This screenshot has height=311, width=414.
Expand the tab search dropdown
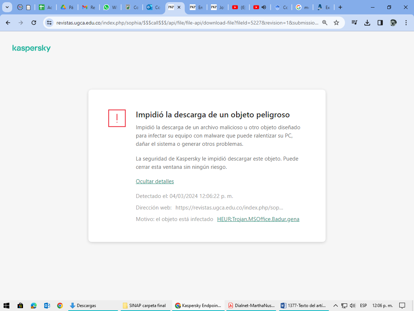click(7, 7)
